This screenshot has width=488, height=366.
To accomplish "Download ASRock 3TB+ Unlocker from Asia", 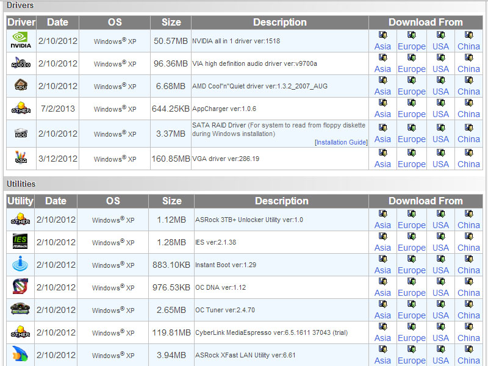I will click(x=382, y=225).
